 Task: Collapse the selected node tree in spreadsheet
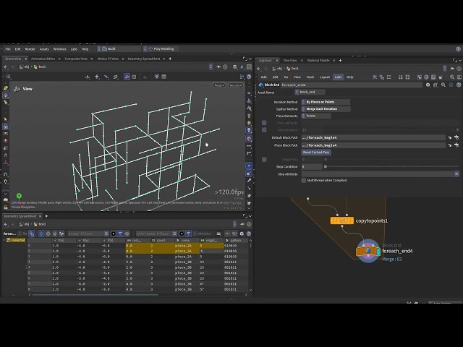point(4,240)
